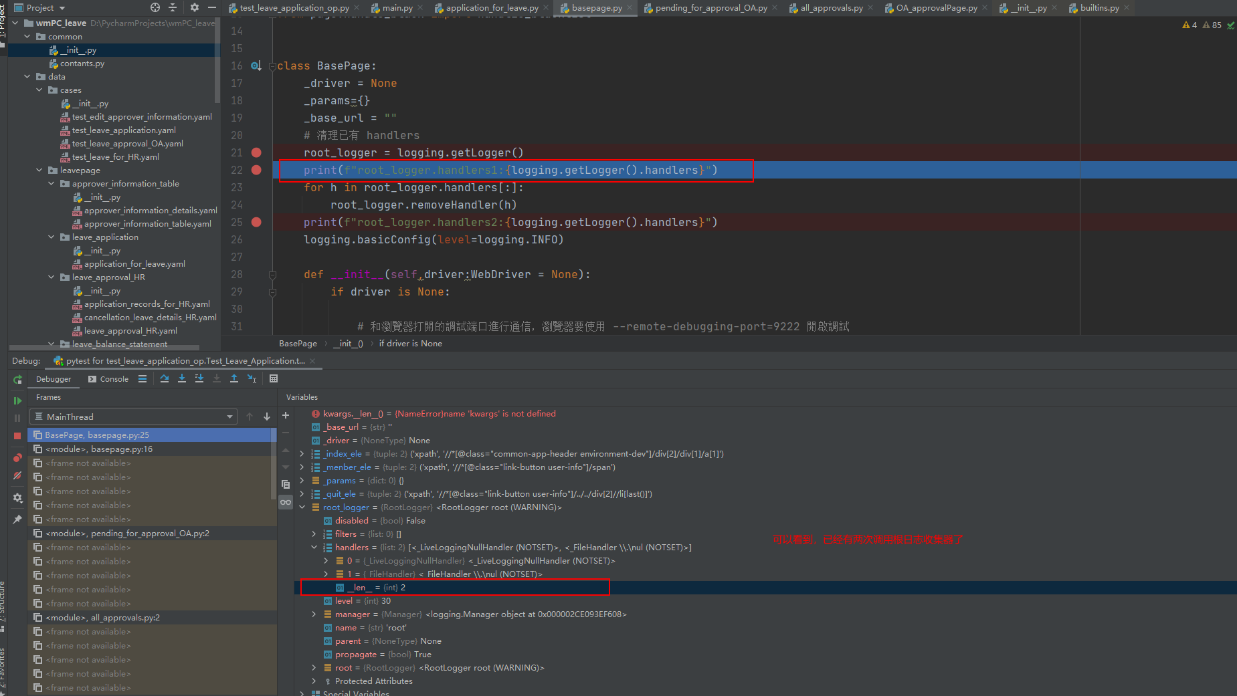Select the Debugger tab
This screenshot has height=696, width=1237.
[54, 379]
